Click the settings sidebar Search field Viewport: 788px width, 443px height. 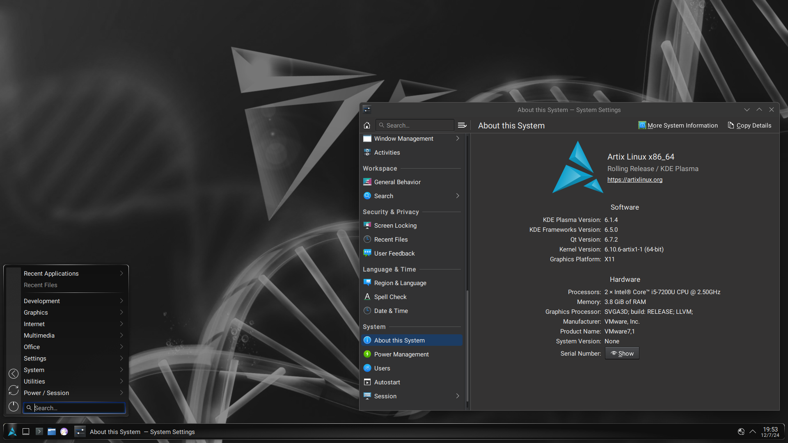(415, 126)
